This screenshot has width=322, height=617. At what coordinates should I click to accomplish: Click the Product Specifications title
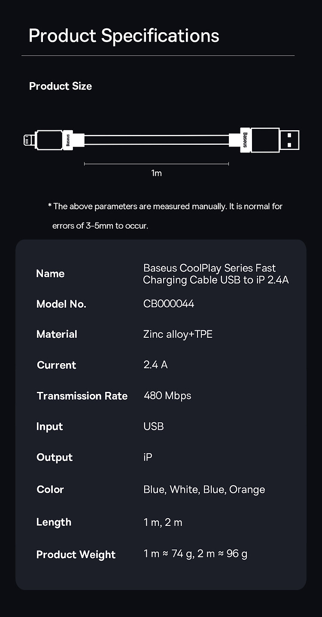[124, 36]
